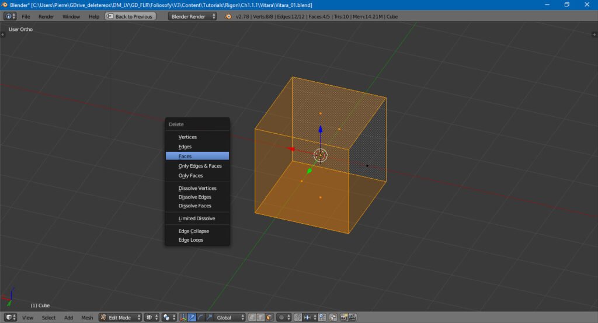Choose Dissolve Faces
Image resolution: width=598 pixels, height=323 pixels.
pos(197,206)
